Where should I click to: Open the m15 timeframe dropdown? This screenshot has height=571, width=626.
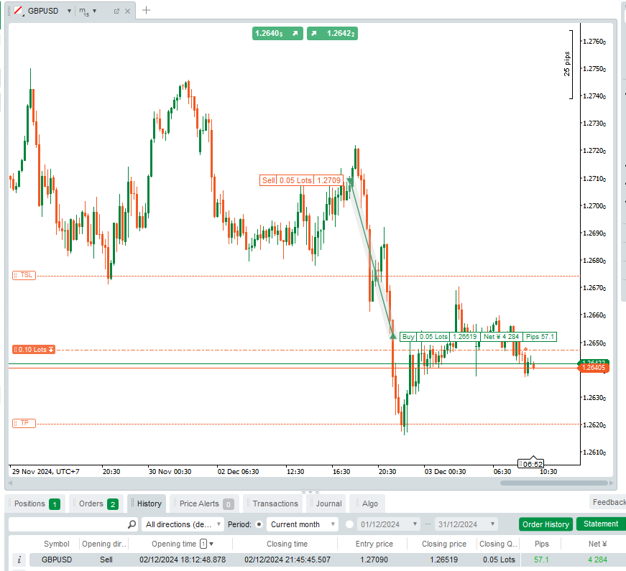(87, 11)
